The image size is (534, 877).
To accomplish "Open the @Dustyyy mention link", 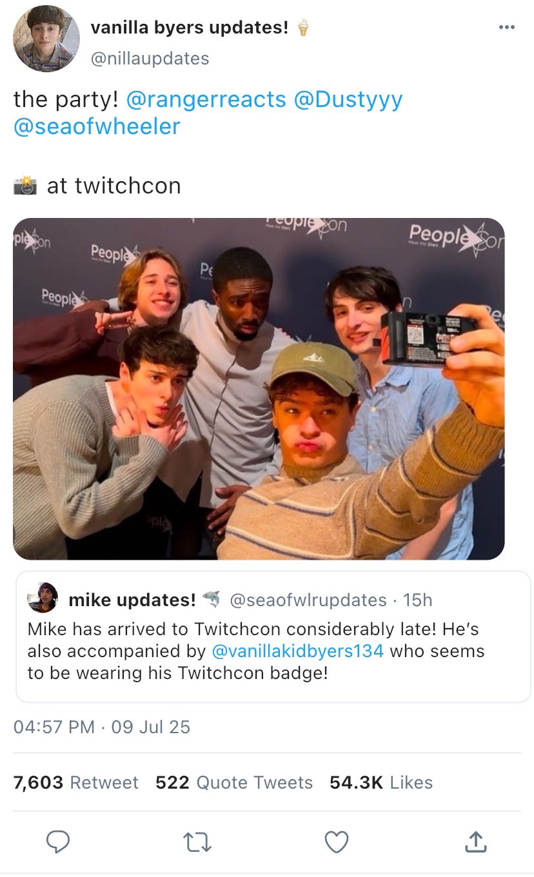I will point(348,99).
